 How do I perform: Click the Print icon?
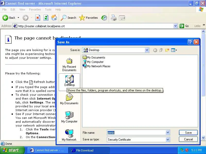[x=114, y=18]
